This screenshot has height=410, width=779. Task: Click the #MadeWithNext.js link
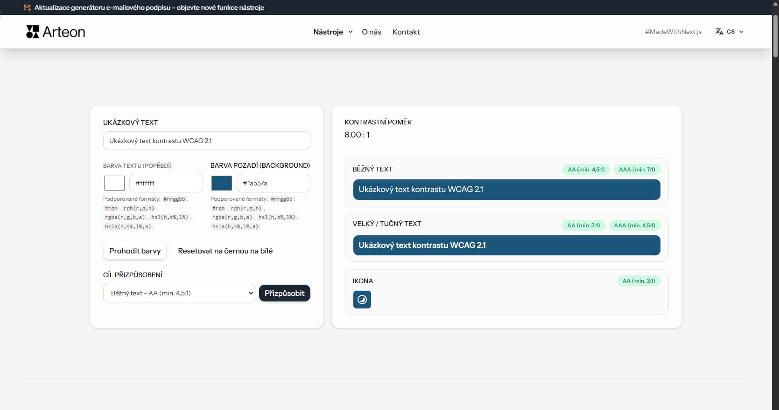[x=673, y=32]
